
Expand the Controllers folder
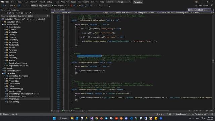click(x=4, y=84)
